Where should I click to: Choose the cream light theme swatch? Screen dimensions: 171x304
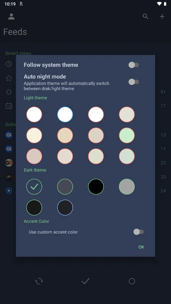point(34,135)
